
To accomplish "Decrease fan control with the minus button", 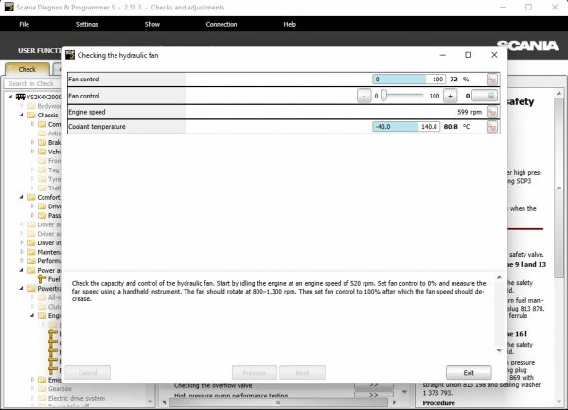I will 364,96.
